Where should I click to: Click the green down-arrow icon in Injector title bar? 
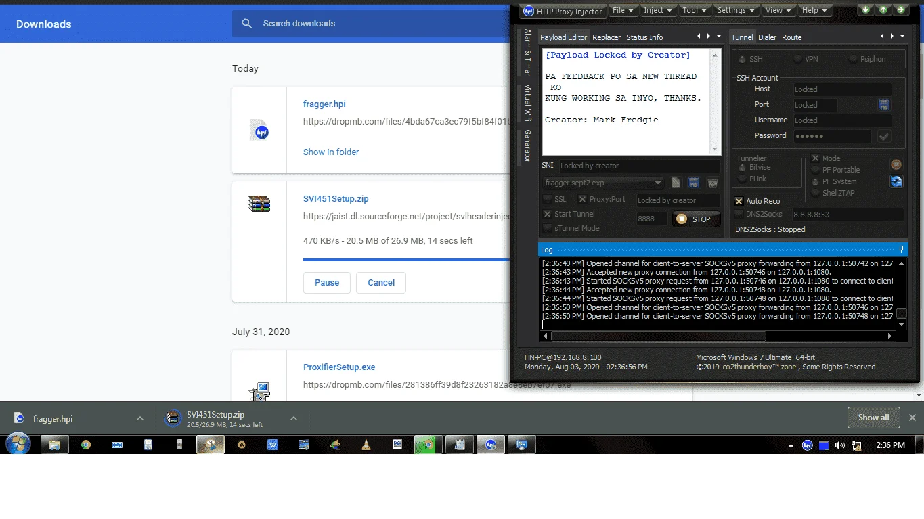click(865, 9)
